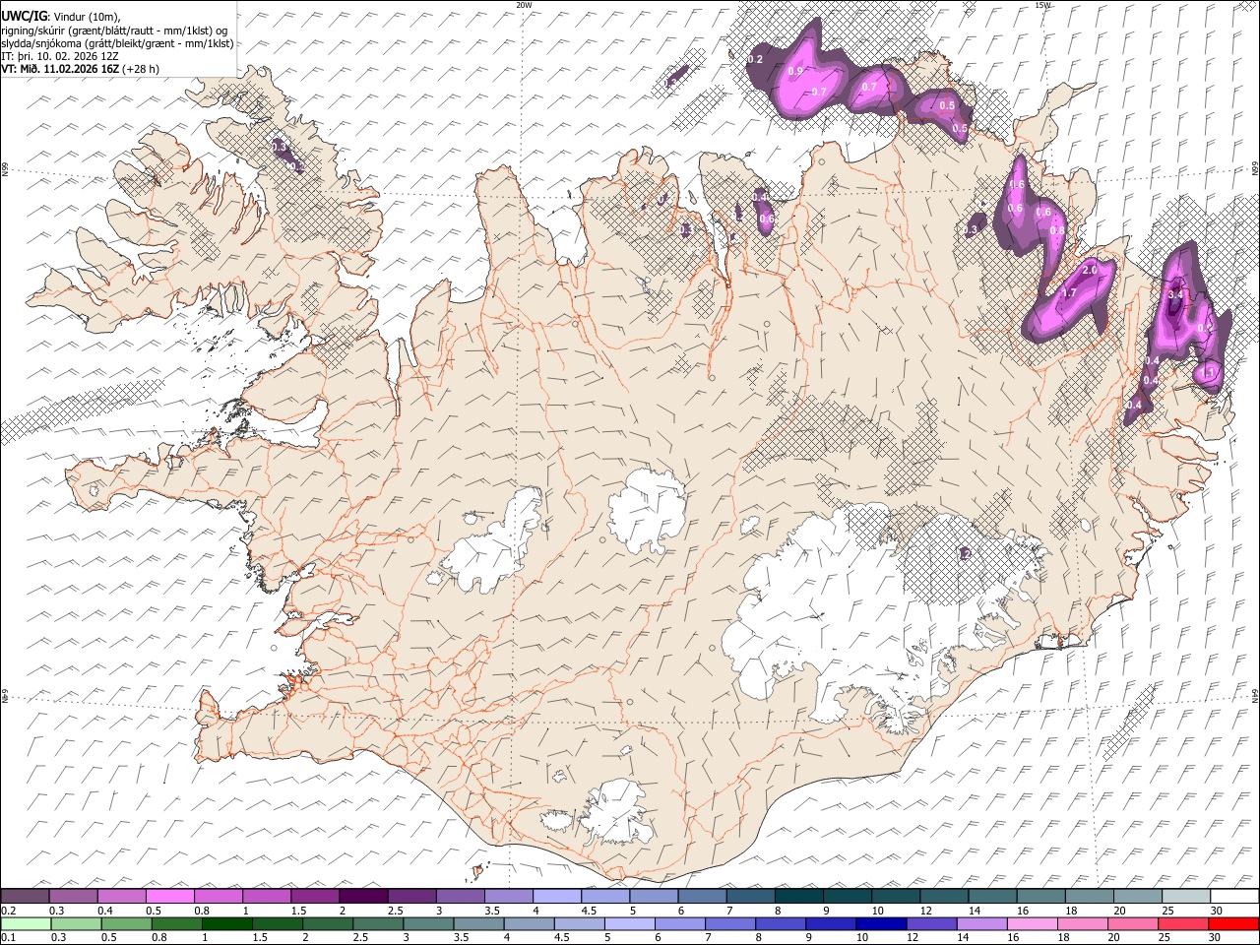
Task: Pick the dark teal 8 snow-scale swatch
Action: tap(798, 896)
